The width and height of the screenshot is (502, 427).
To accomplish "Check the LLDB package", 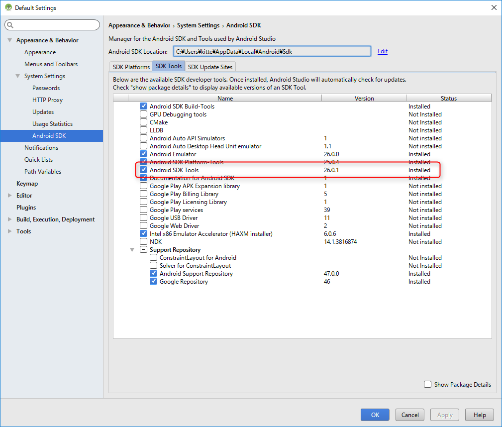I will pyautogui.click(x=143, y=130).
